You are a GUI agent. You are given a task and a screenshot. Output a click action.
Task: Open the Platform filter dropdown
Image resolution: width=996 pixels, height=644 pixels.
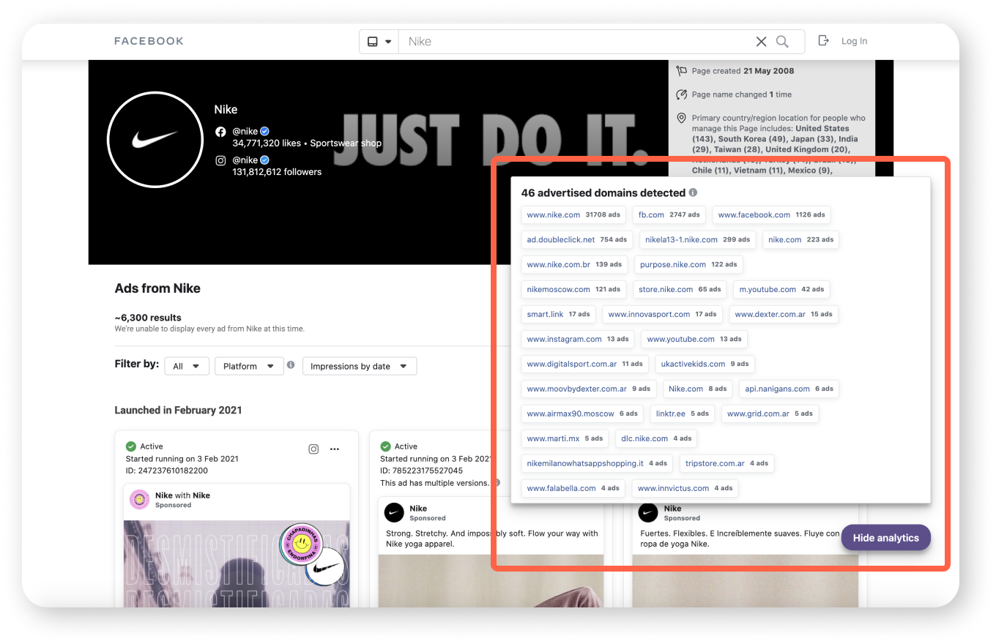tap(249, 366)
